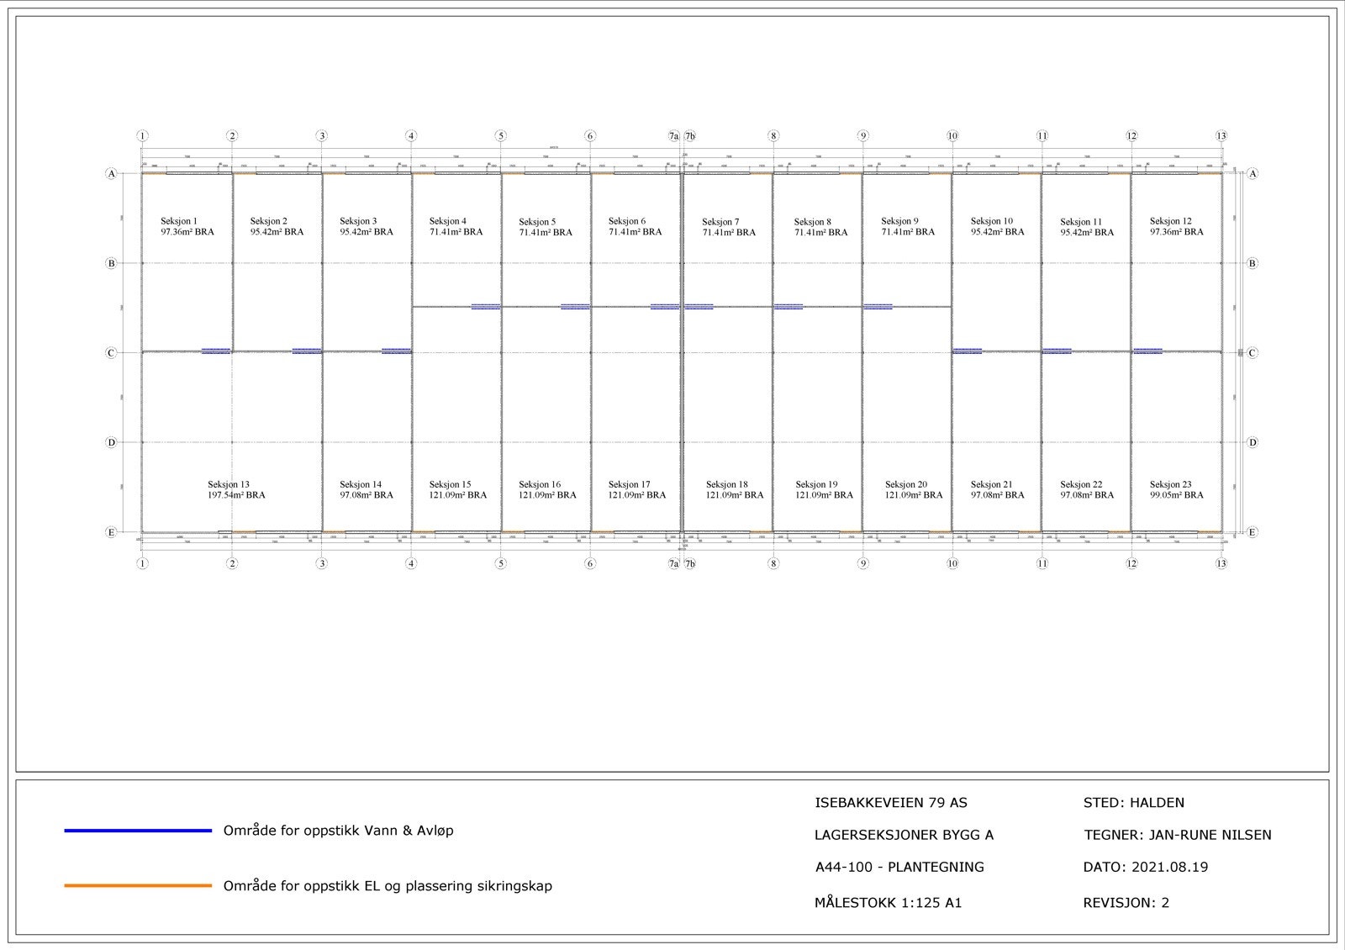Click the blue Vann & Avløp legend line
The height and width of the screenshot is (950, 1345).
(x=138, y=831)
